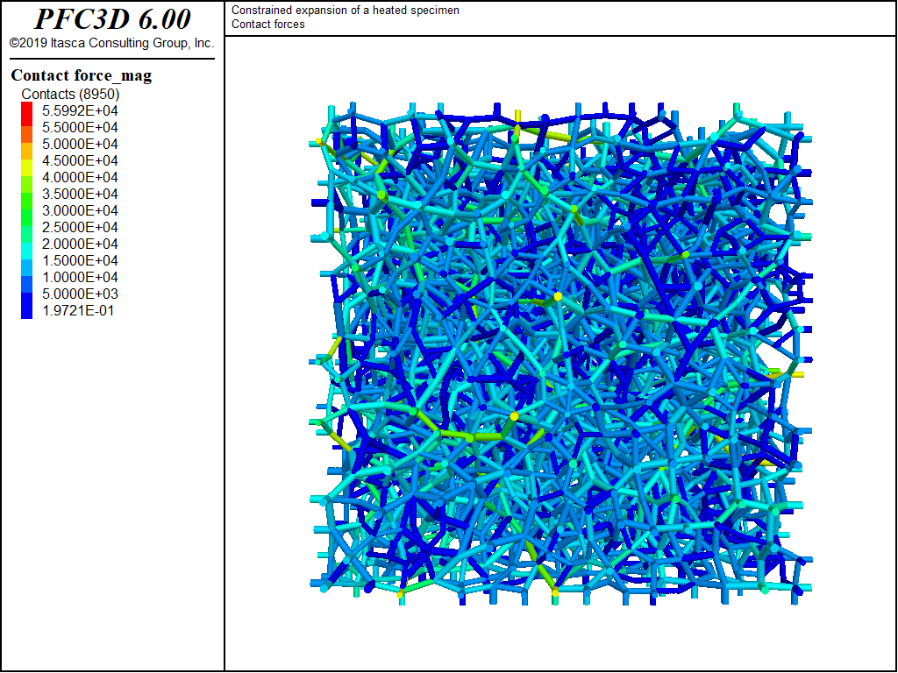This screenshot has height=673, width=898.
Task: Click the legend value 4.5000E+04
Action: click(80, 160)
